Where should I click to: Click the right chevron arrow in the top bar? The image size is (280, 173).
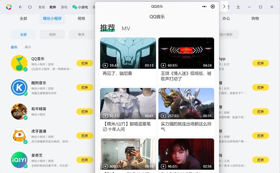coord(224,7)
